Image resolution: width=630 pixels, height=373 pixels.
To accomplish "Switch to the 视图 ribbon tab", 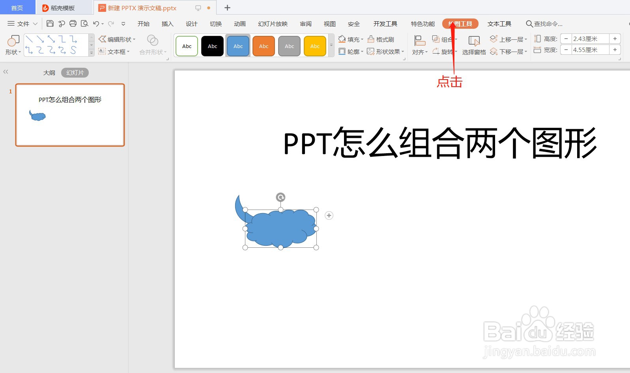I will [x=330, y=24].
